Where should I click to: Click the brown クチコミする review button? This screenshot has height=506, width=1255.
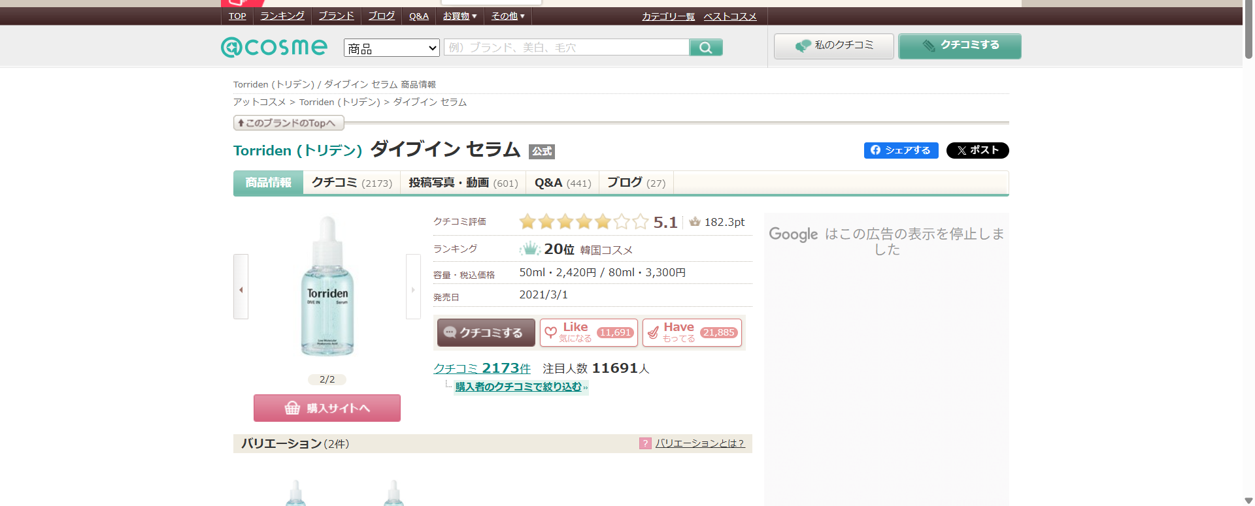click(486, 332)
